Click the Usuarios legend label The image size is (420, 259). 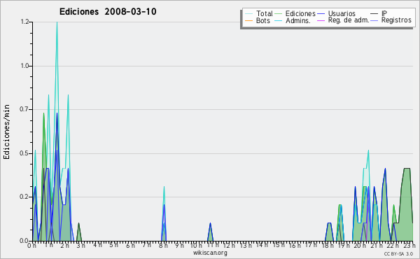(x=342, y=13)
